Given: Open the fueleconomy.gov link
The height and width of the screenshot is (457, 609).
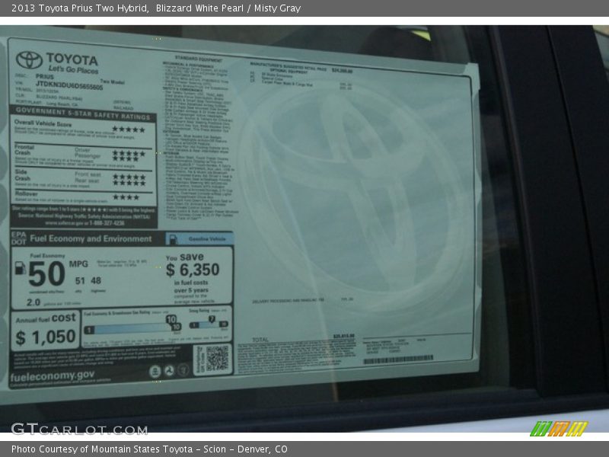Looking at the screenshot, I should click(53, 376).
